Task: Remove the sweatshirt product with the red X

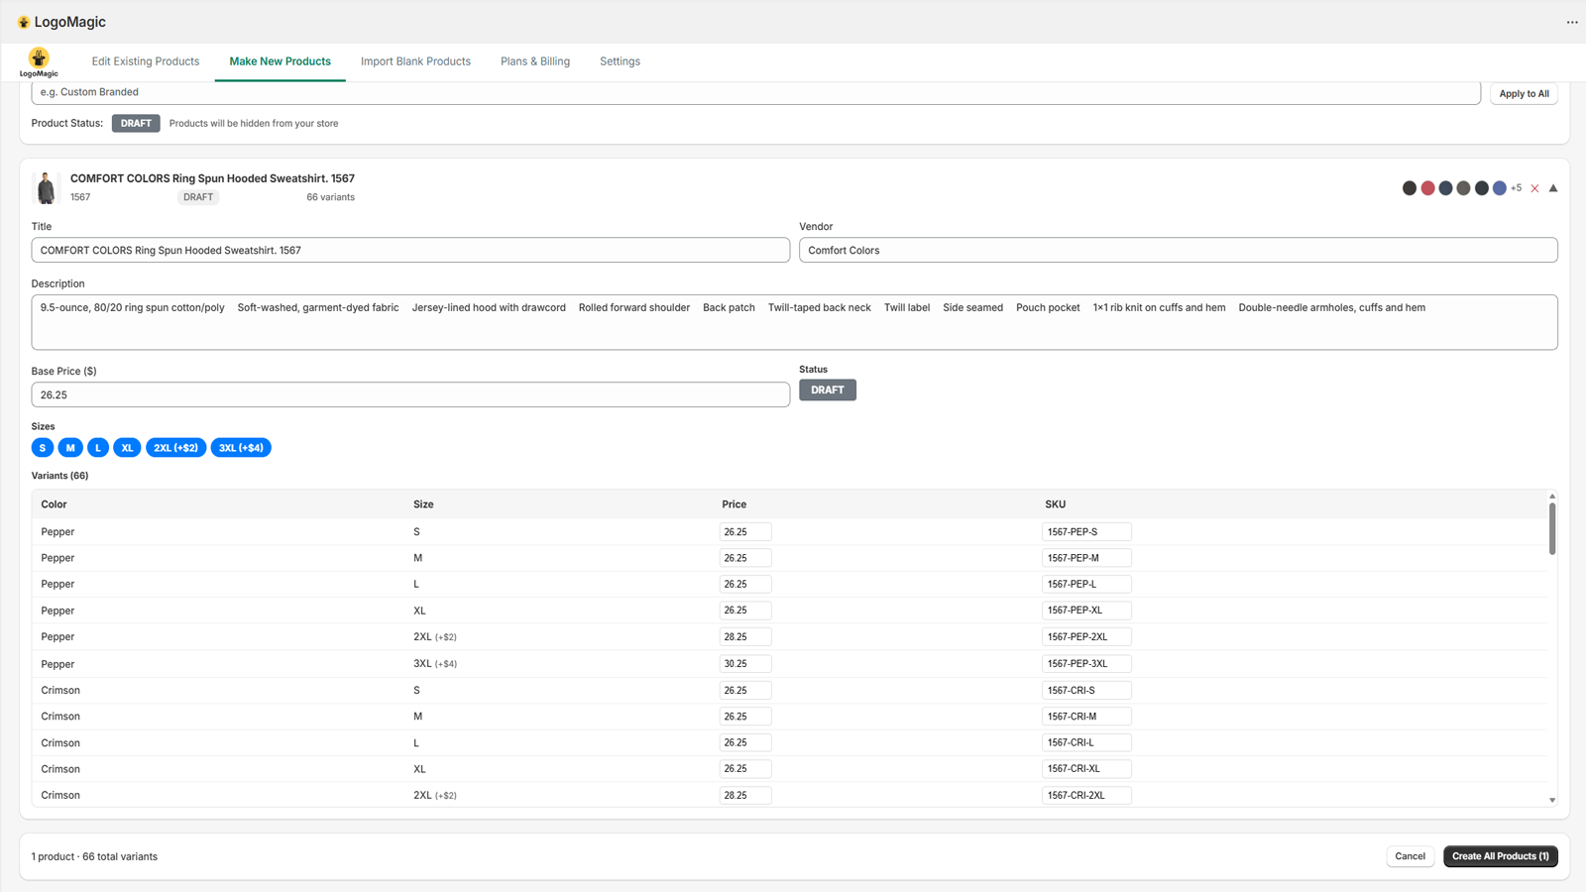Action: [1533, 187]
